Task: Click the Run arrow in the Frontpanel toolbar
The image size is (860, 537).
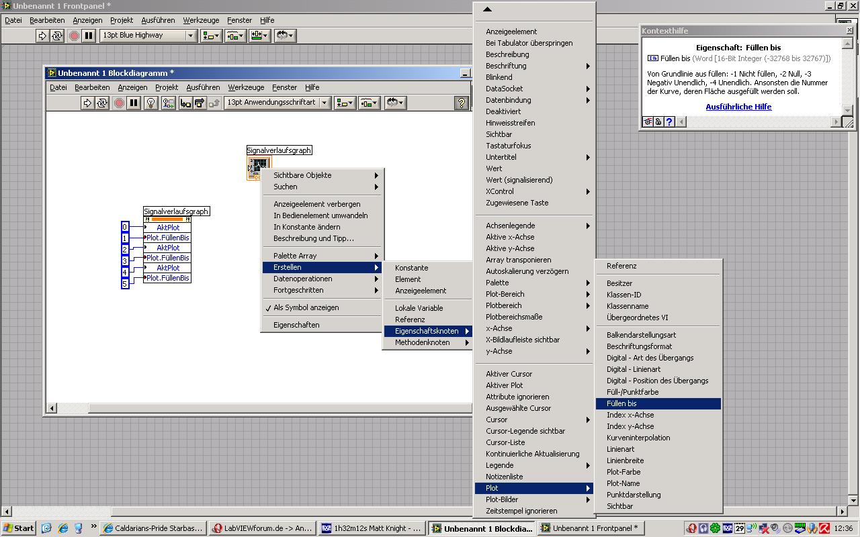Action: (42, 36)
